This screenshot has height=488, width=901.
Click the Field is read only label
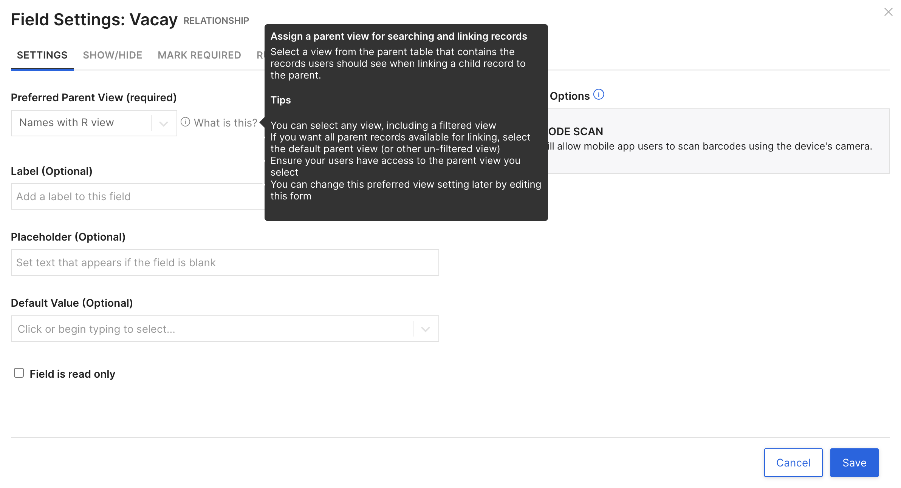(x=73, y=374)
